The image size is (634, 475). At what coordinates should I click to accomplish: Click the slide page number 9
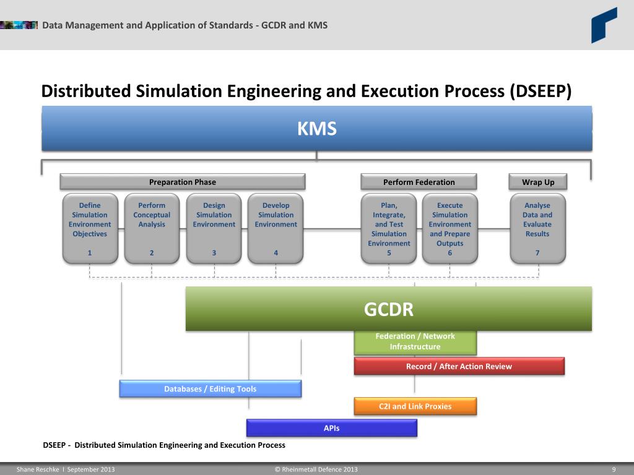click(614, 469)
